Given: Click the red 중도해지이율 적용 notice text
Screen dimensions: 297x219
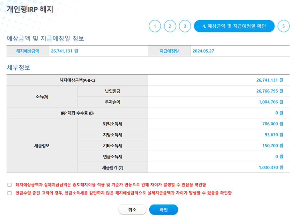Looking at the screenshot, I should [x=111, y=185].
